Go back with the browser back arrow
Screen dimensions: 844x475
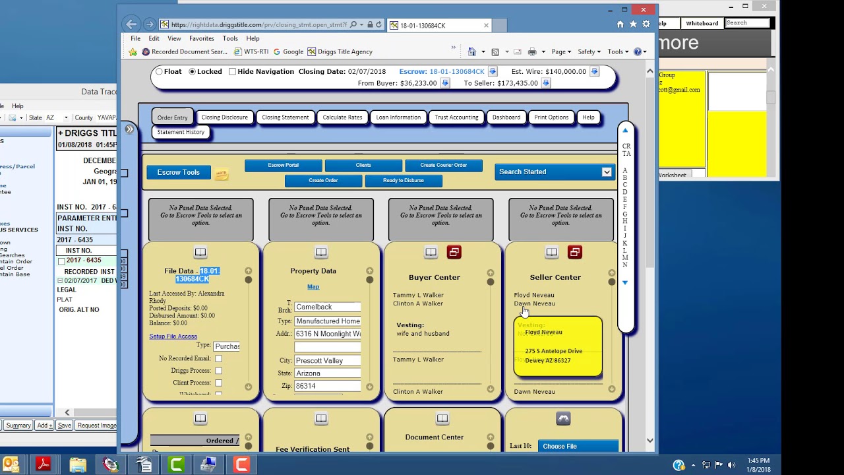click(x=131, y=24)
